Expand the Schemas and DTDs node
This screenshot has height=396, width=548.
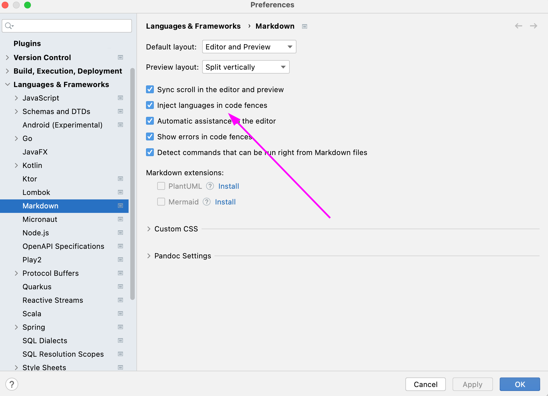(16, 111)
